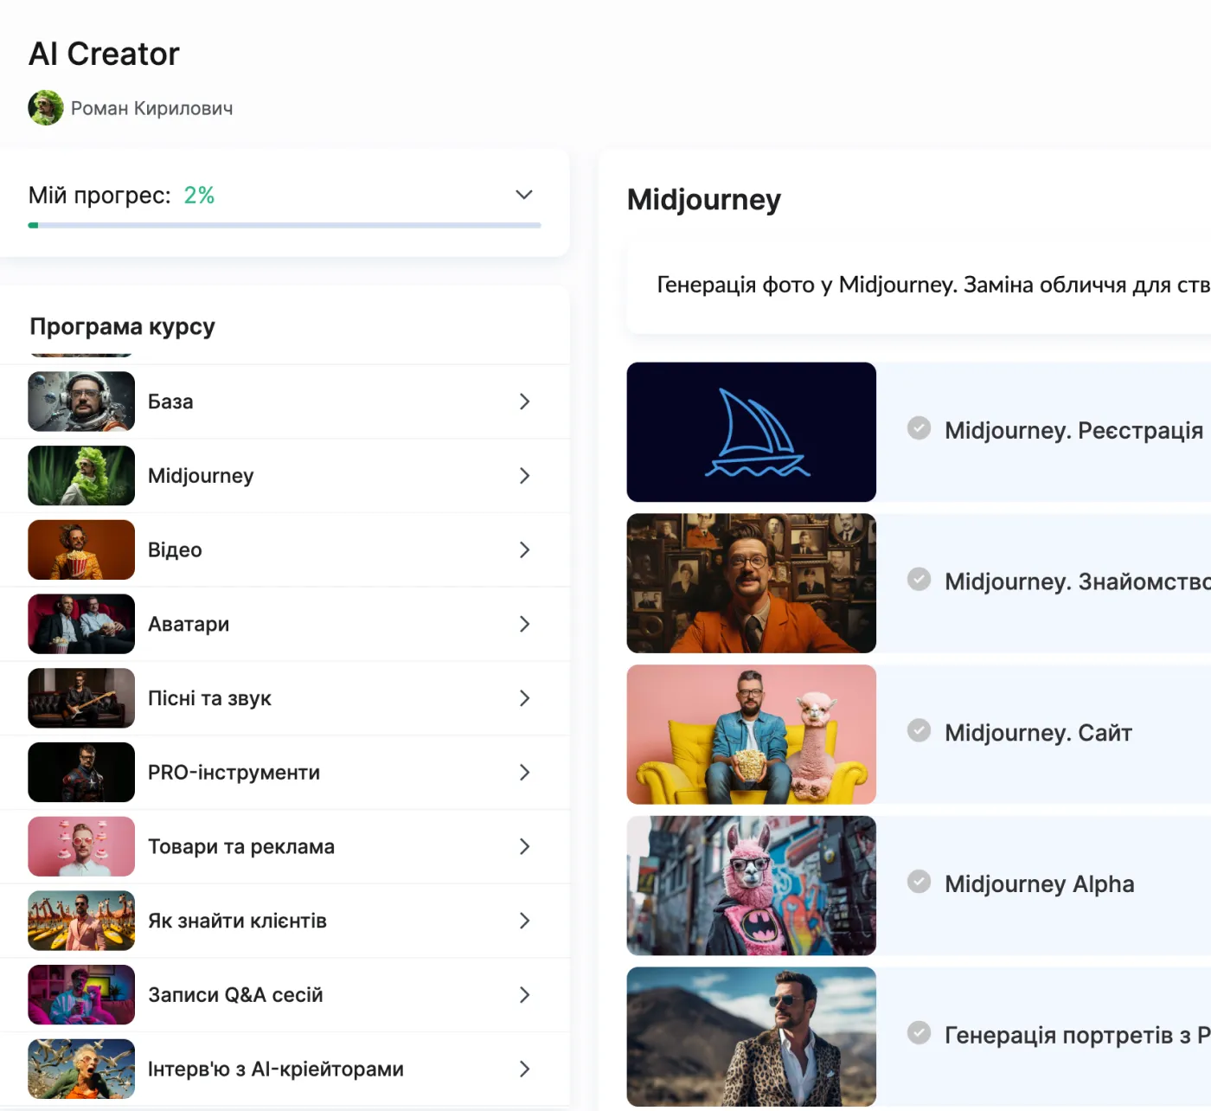
Task: Open the База section chevron
Action: pyautogui.click(x=524, y=401)
